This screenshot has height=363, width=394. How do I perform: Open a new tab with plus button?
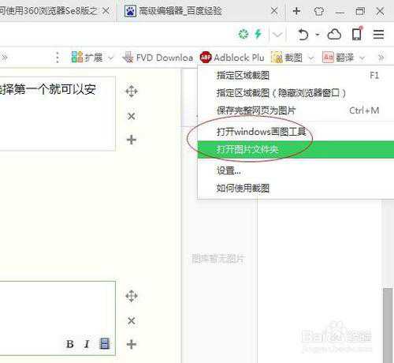tap(296, 11)
